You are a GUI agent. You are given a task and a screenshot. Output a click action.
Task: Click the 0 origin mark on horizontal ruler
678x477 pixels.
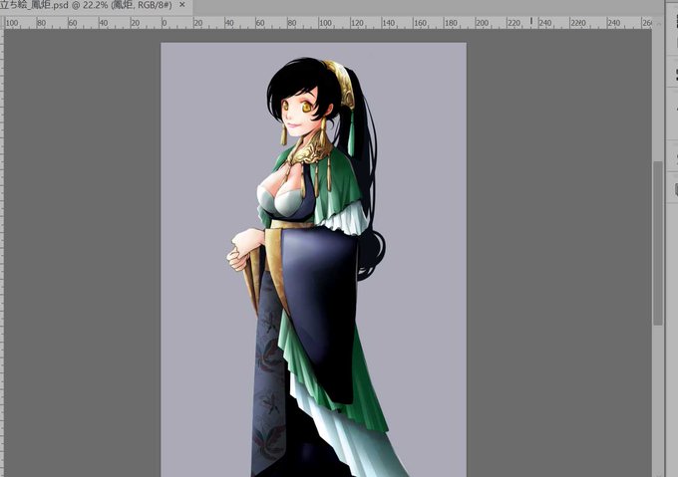click(164, 23)
